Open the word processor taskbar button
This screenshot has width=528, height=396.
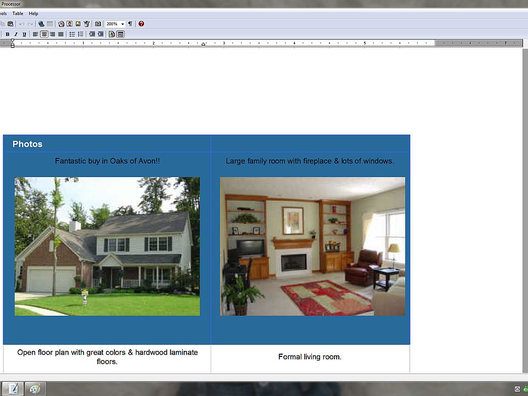coord(13,389)
